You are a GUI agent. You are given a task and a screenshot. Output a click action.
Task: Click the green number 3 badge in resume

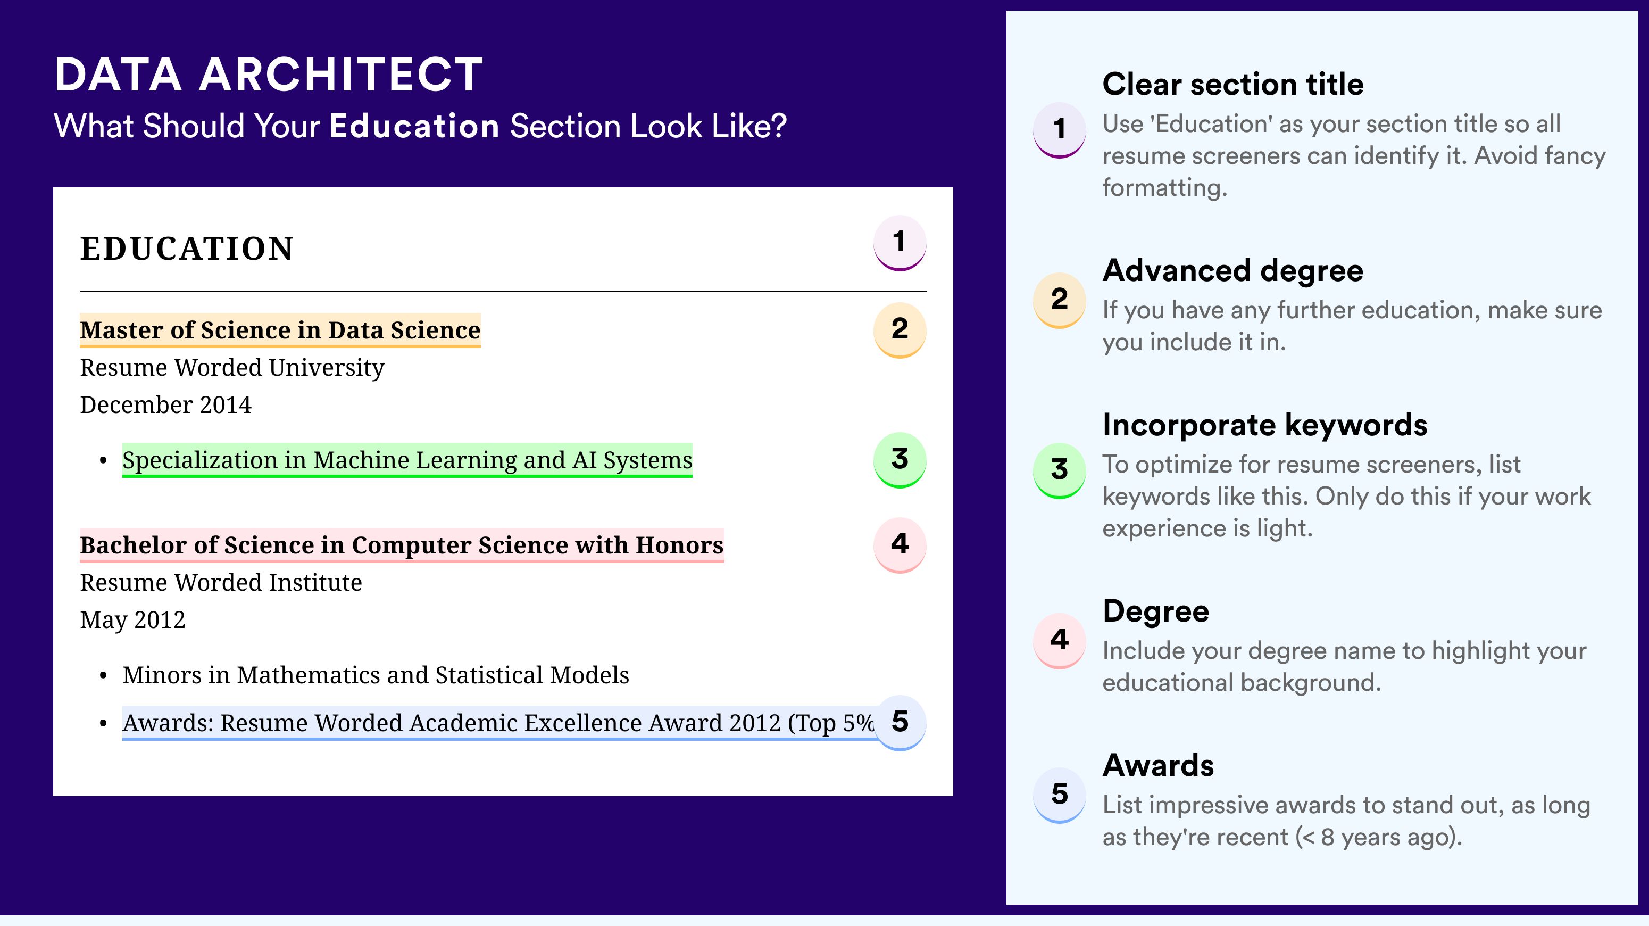tap(900, 460)
